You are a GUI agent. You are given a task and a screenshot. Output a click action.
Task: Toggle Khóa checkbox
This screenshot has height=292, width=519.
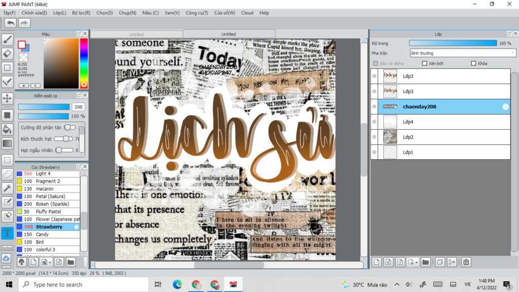tap(473, 63)
